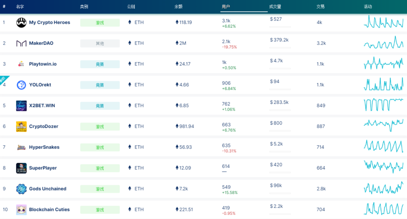The height and width of the screenshot is (219, 407).
Task: Click the 2.8k transactions value
Action: 321,189
